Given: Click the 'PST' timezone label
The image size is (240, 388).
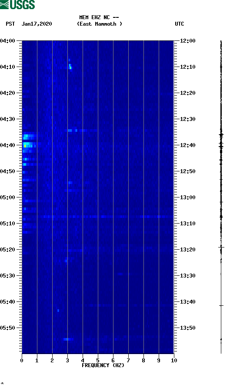Looking at the screenshot, I should pos(10,24).
